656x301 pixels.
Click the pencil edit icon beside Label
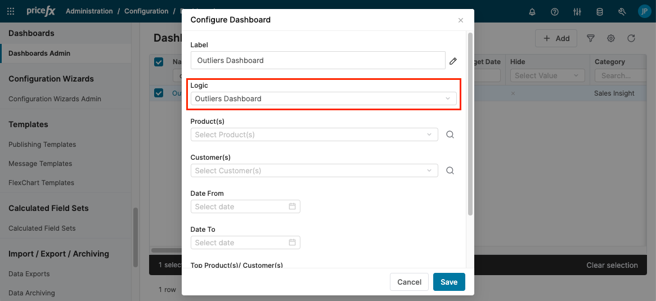click(453, 61)
